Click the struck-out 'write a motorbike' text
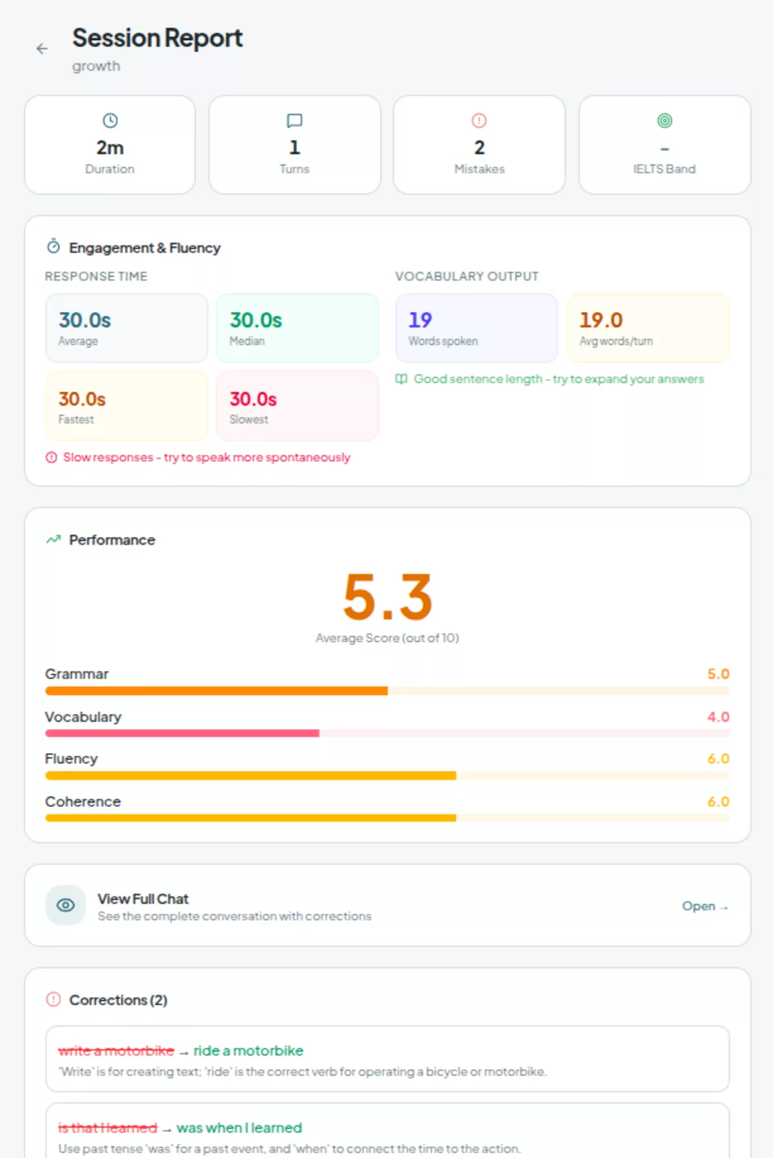This screenshot has height=1158, width=773. tap(116, 1050)
